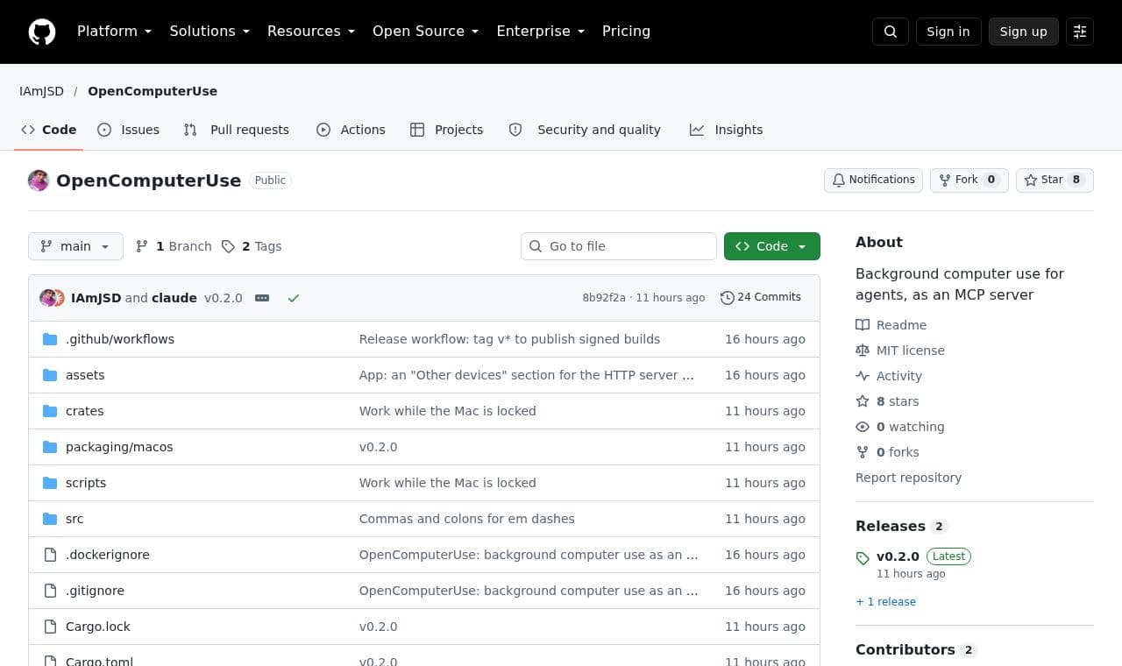Expand the main branch selector

click(75, 246)
